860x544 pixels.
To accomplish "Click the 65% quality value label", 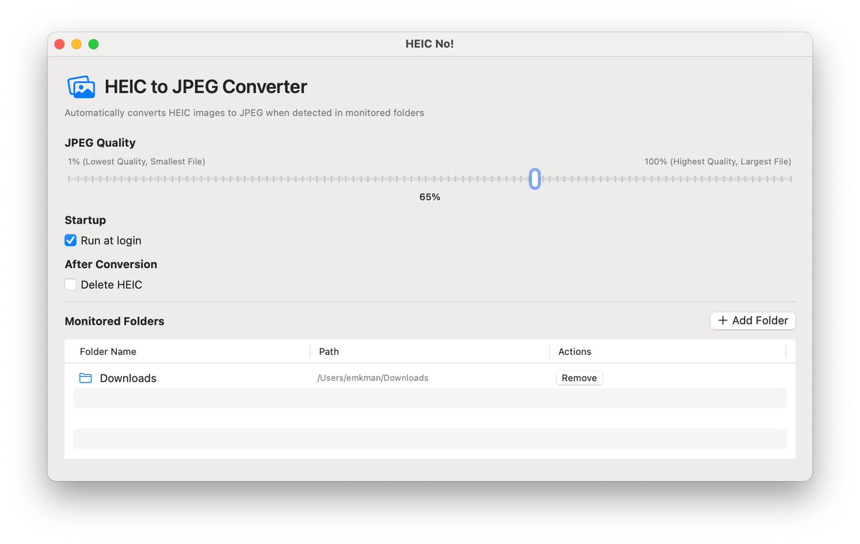I will (x=430, y=196).
